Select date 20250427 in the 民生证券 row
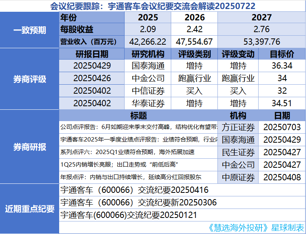Screen dimensions: 306x234 coord(282,152)
